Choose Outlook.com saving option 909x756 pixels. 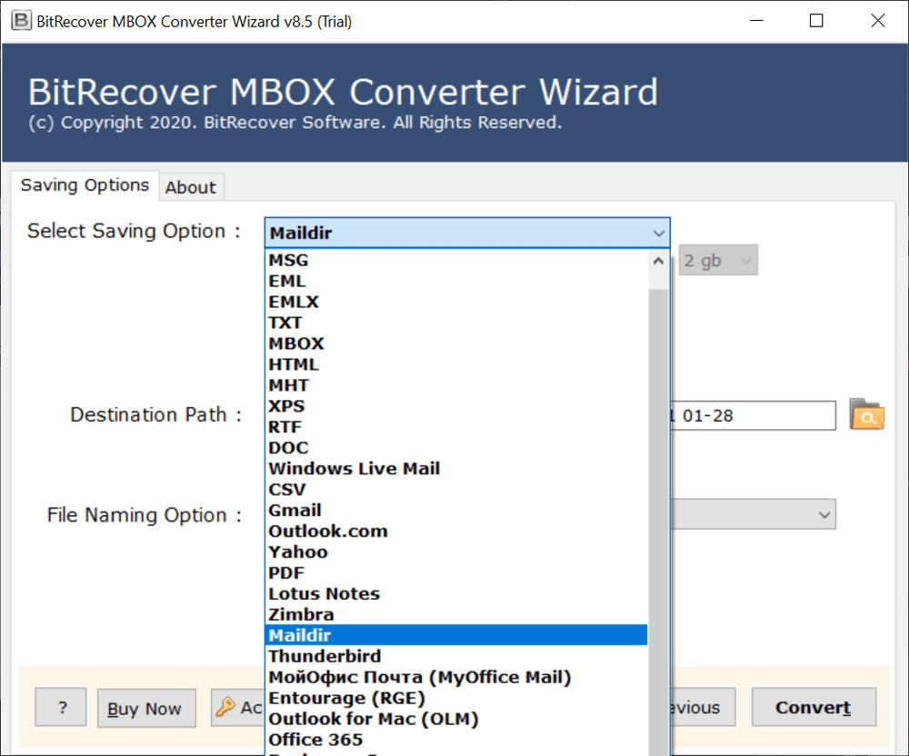(456, 532)
